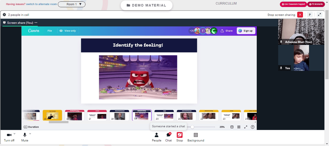Click the Anger character slide image
This screenshot has width=329, height=146.
138,77
